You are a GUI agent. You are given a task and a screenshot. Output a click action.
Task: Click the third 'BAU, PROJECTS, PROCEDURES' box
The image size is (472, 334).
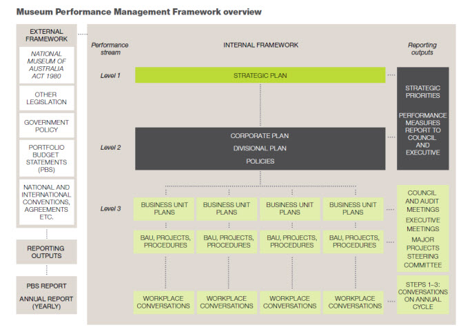pos(290,242)
